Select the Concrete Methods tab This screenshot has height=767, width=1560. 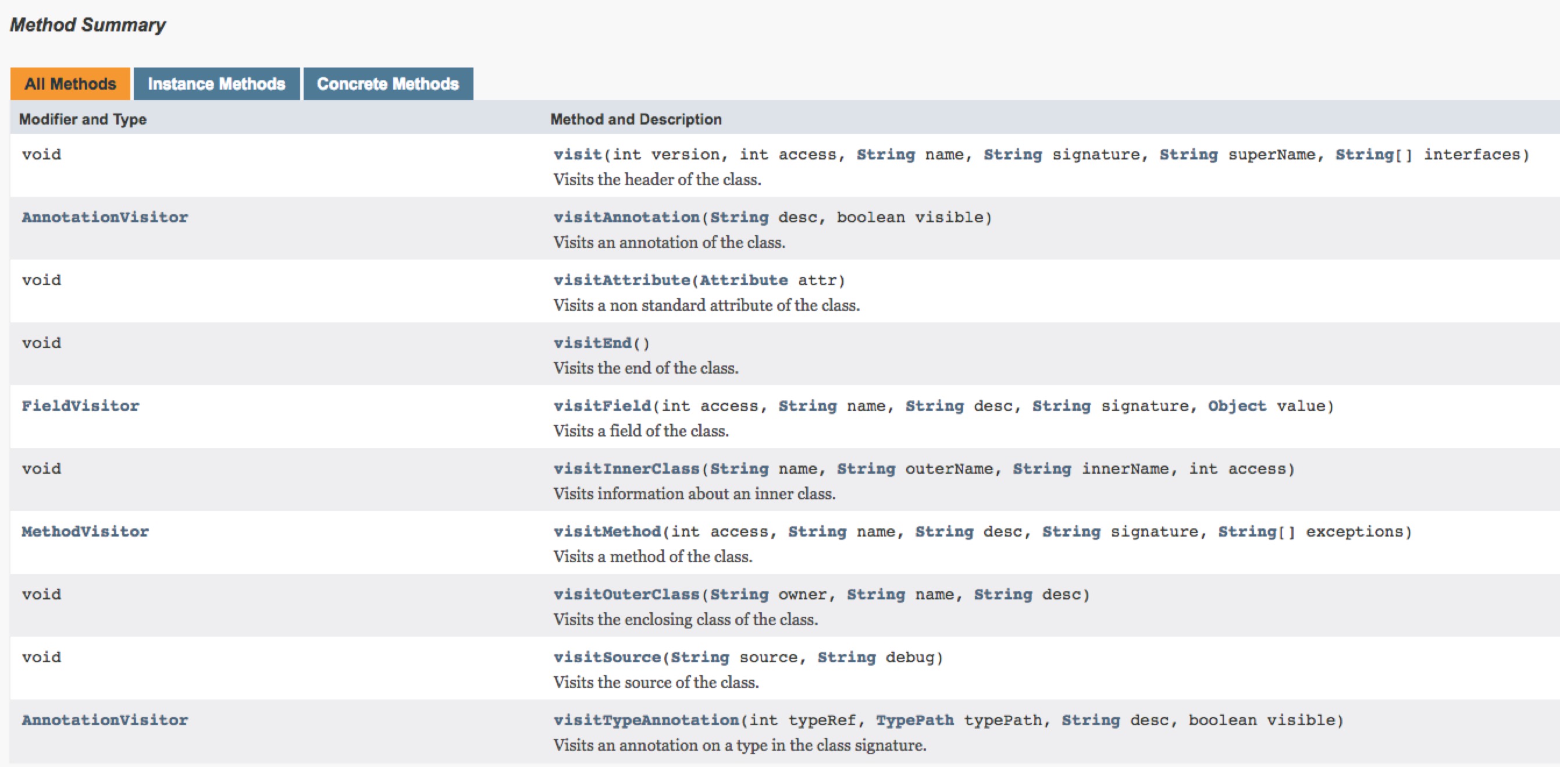pyautogui.click(x=387, y=84)
